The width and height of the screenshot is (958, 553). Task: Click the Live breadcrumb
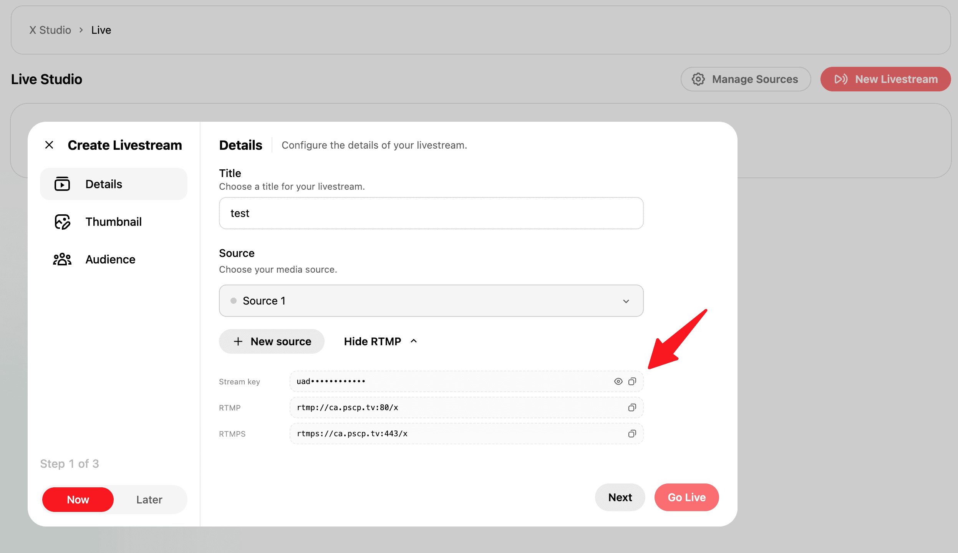pyautogui.click(x=101, y=30)
